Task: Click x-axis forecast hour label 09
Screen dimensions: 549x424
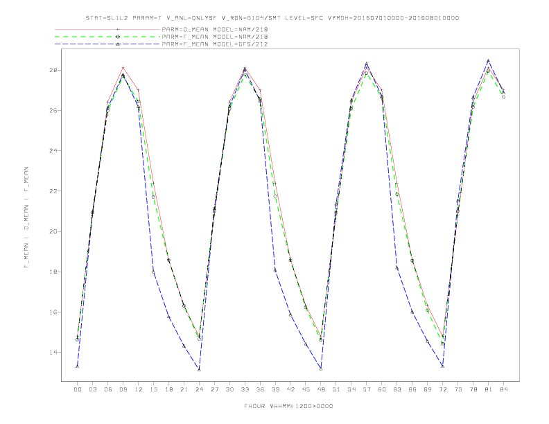Action: [x=123, y=389]
